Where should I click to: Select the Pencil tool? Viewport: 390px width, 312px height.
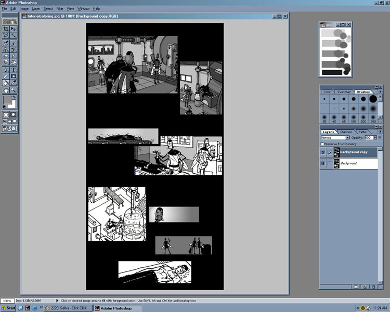(14, 56)
